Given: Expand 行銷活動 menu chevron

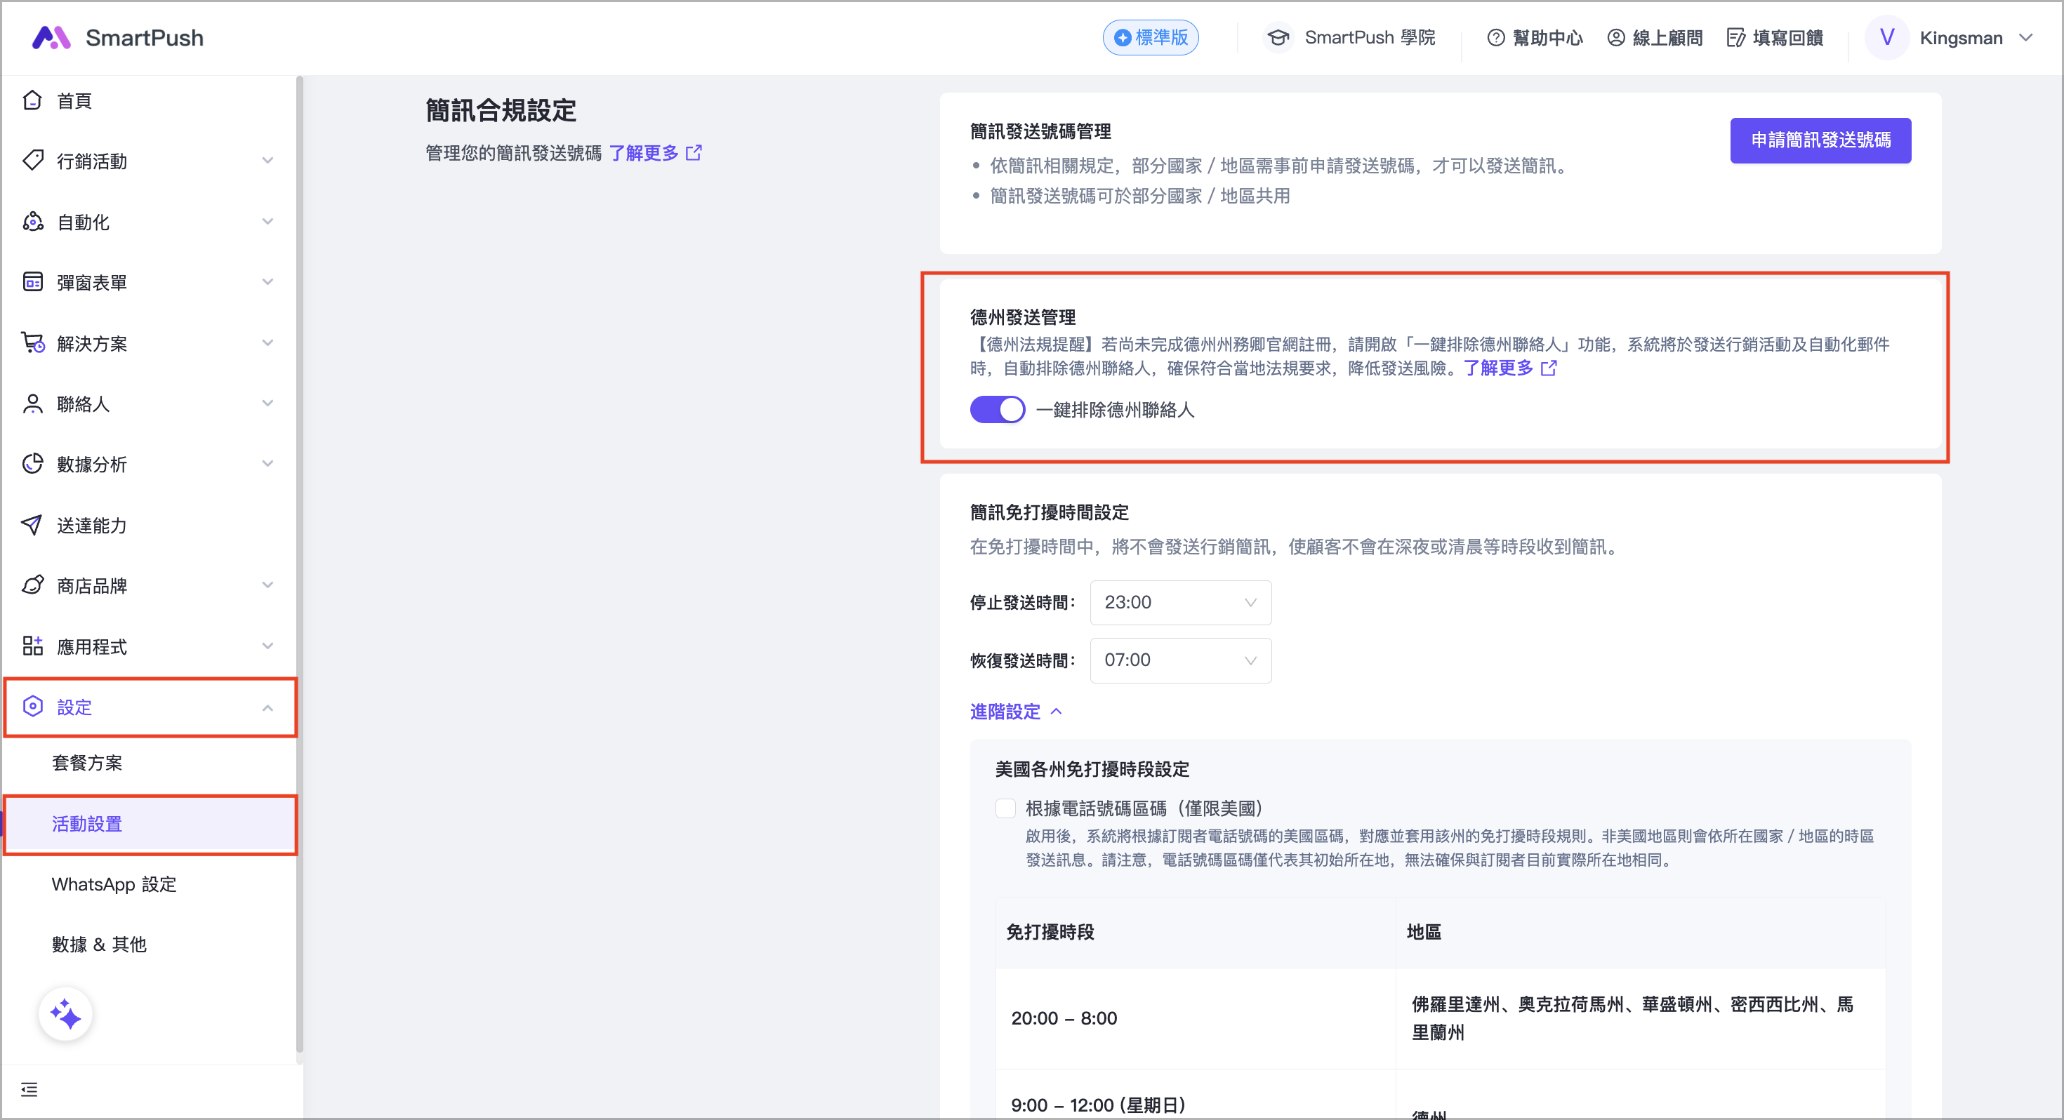Looking at the screenshot, I should point(267,160).
